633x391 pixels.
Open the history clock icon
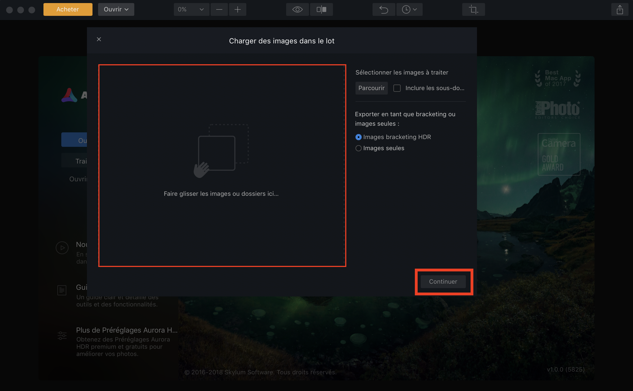(x=406, y=9)
